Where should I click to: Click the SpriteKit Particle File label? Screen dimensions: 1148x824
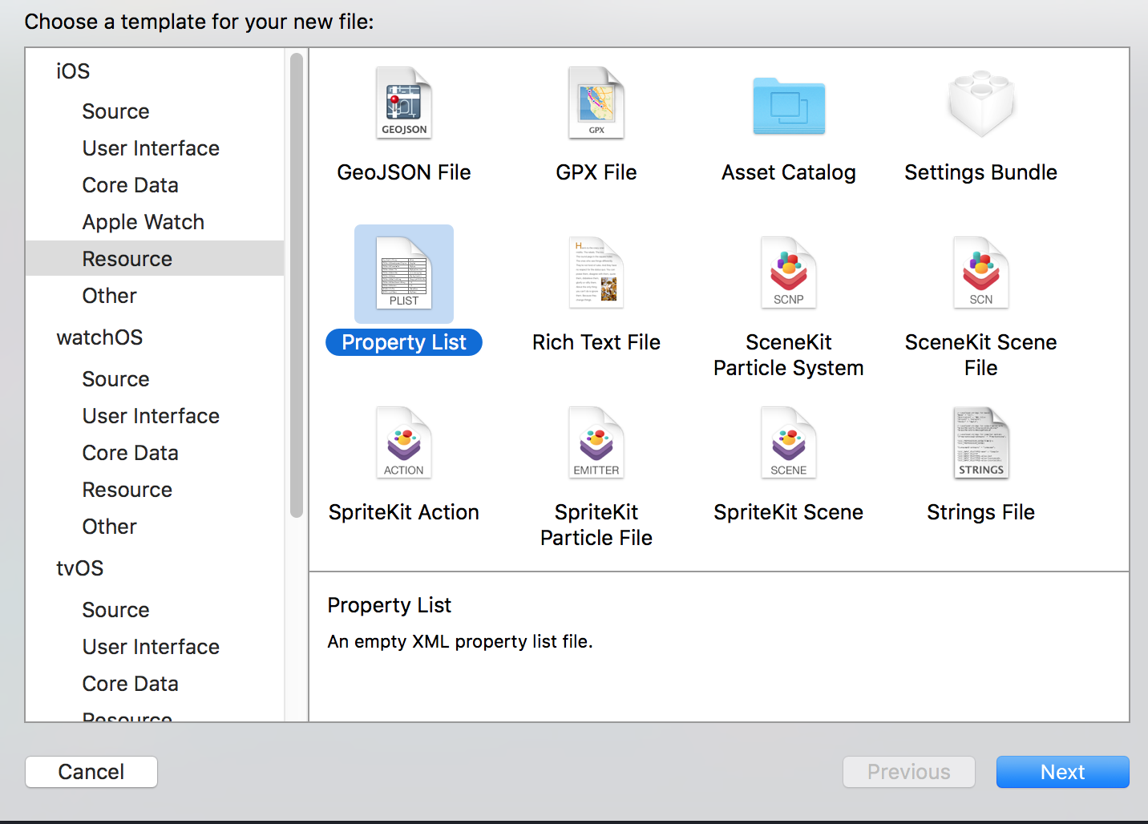(596, 525)
